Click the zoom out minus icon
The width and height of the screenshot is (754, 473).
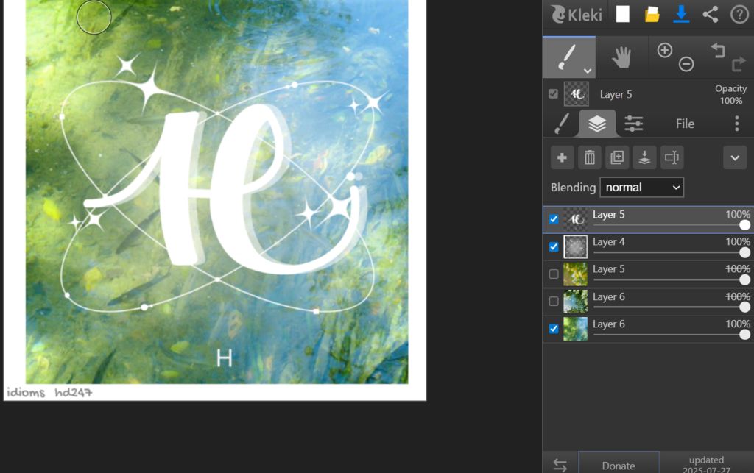tap(686, 64)
